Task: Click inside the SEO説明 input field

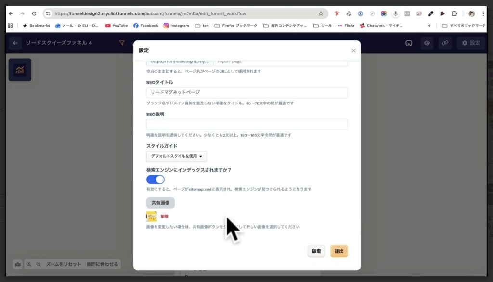Action: [x=246, y=124]
